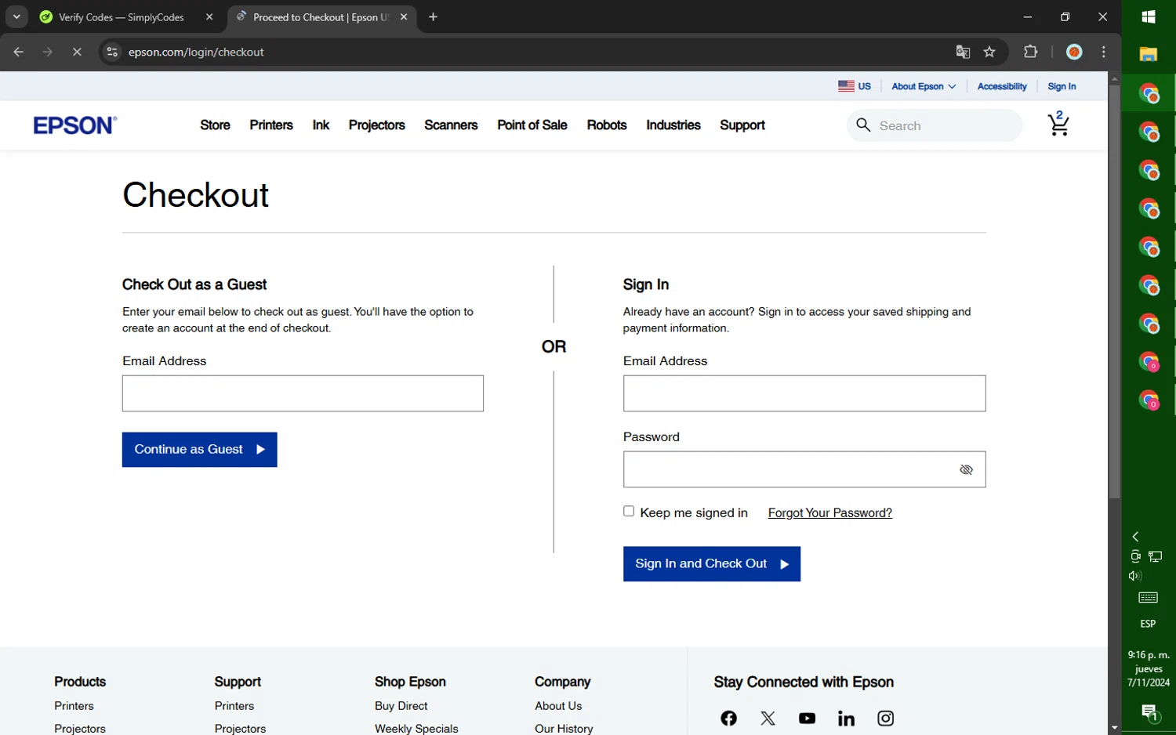Image resolution: width=1176 pixels, height=735 pixels.
Task: Click Accessibility link in top bar
Action: click(x=1002, y=86)
